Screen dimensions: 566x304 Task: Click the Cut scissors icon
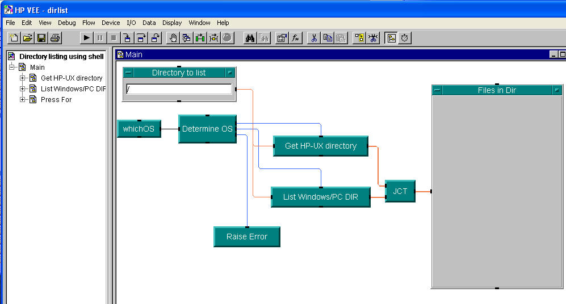313,38
